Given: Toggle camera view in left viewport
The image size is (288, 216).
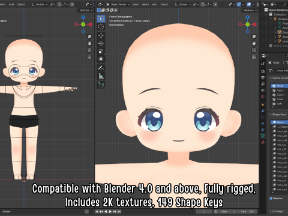Looking at the screenshot, I should click(89, 50).
